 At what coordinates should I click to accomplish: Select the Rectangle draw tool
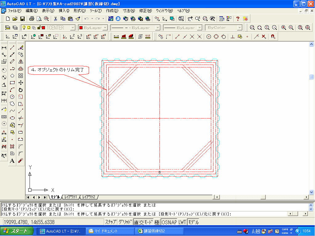12,83
